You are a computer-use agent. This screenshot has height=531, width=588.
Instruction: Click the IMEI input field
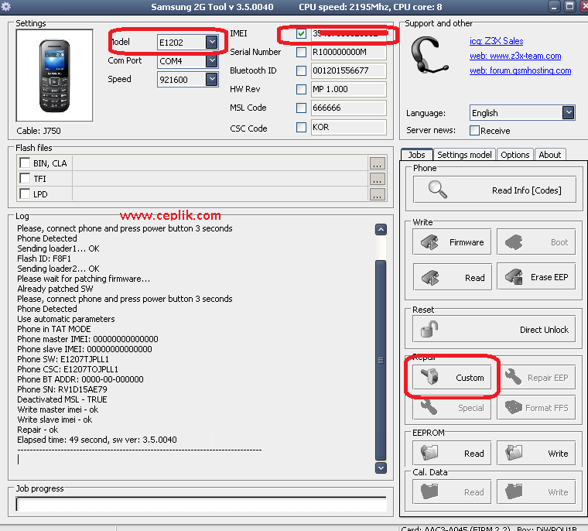point(348,34)
